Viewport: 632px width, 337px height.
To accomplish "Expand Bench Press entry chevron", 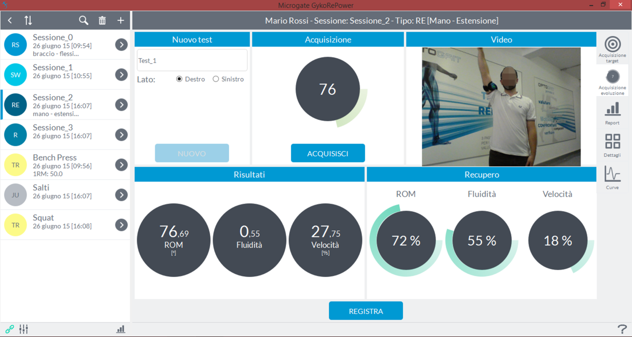I will coord(121,165).
